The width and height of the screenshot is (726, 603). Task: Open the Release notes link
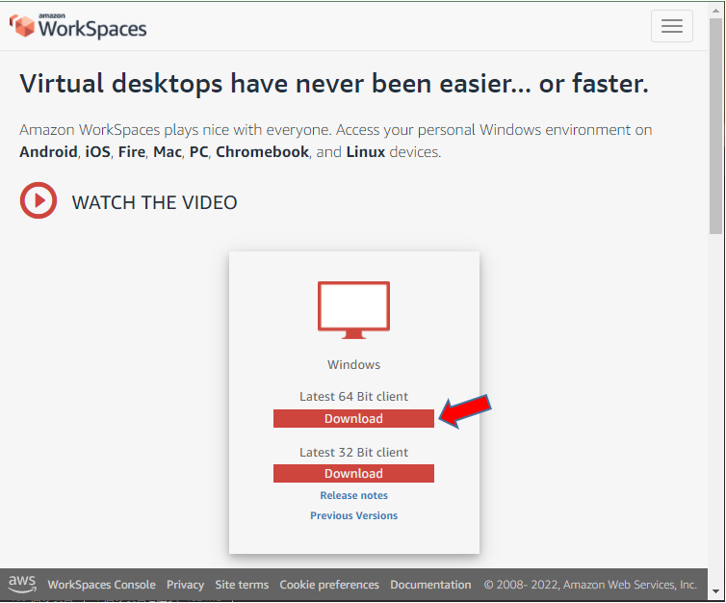pos(353,495)
